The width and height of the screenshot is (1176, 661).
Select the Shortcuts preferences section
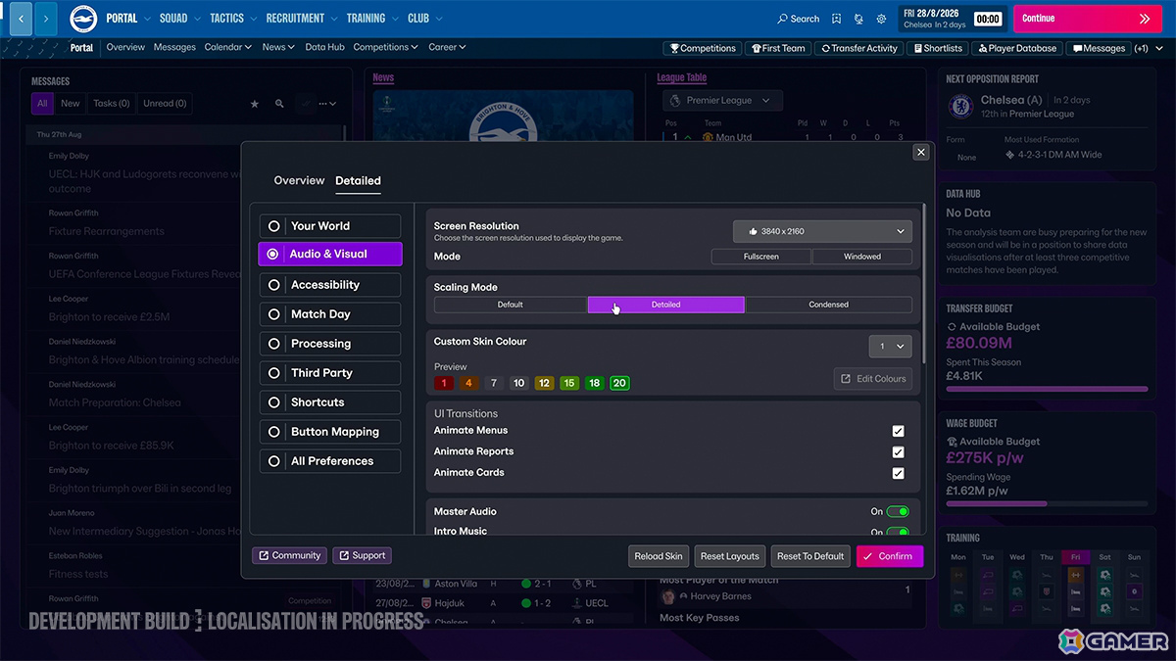pyautogui.click(x=329, y=402)
